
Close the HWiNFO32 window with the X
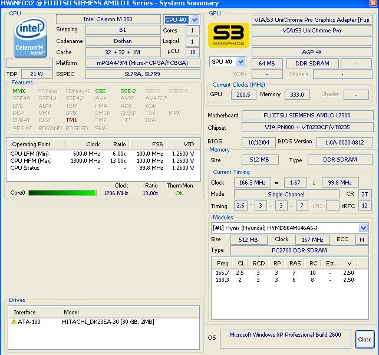374,3
